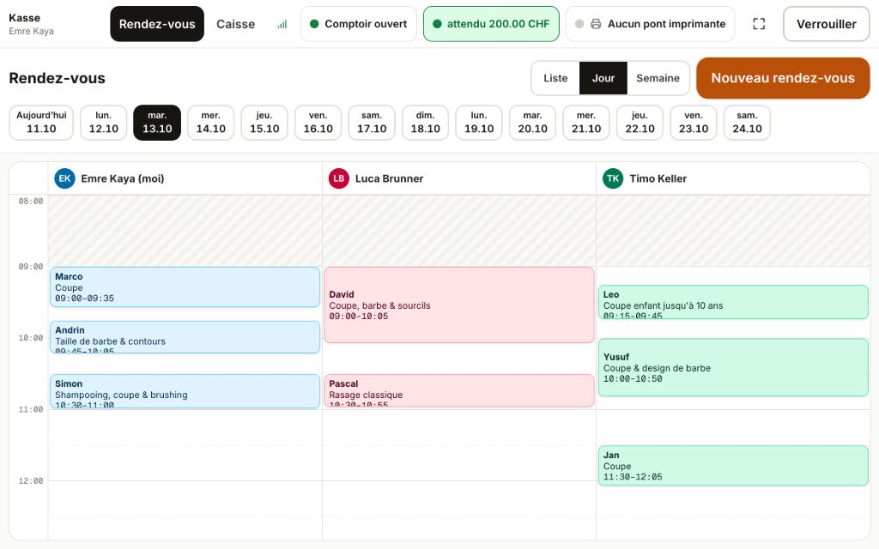The image size is (879, 549).
Task: Open David's Coupe, barbe & sourcils appointment
Action: (x=459, y=305)
